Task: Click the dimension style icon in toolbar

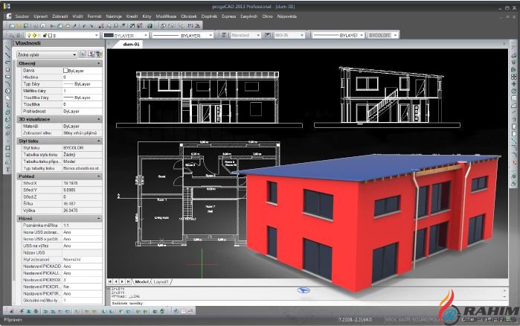Action: pos(268,35)
